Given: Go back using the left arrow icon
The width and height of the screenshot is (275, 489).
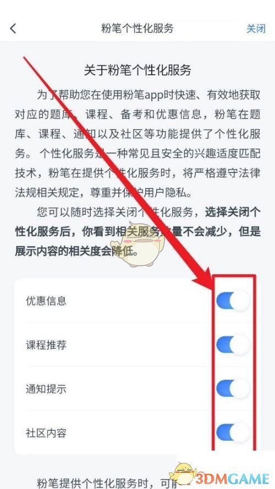Looking at the screenshot, I should click(13, 29).
